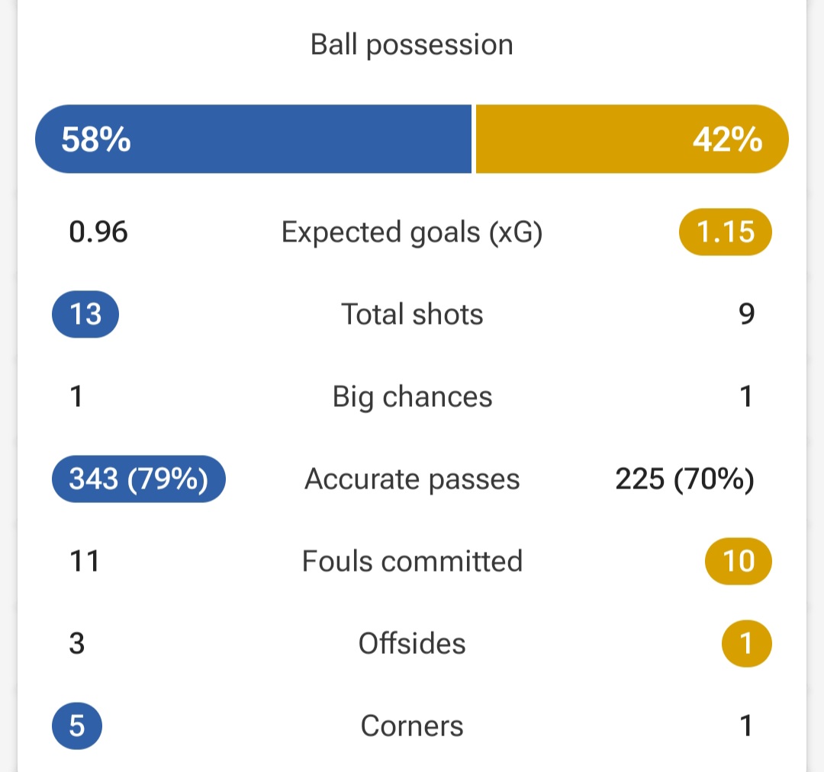Image resolution: width=824 pixels, height=772 pixels.
Task: Click the yellow 1 offsides badge
Action: pyautogui.click(x=747, y=643)
